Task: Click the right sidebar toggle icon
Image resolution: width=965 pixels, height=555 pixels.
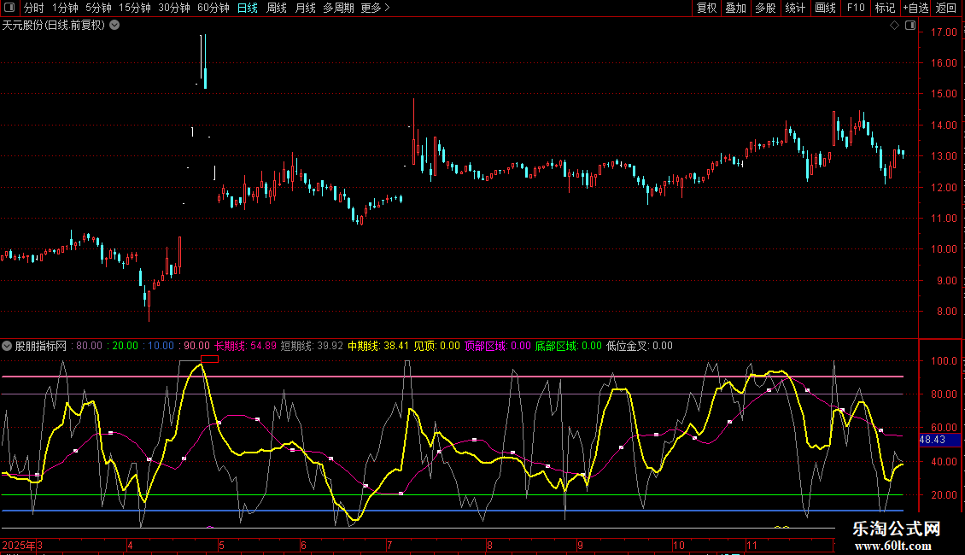Action: point(909,26)
